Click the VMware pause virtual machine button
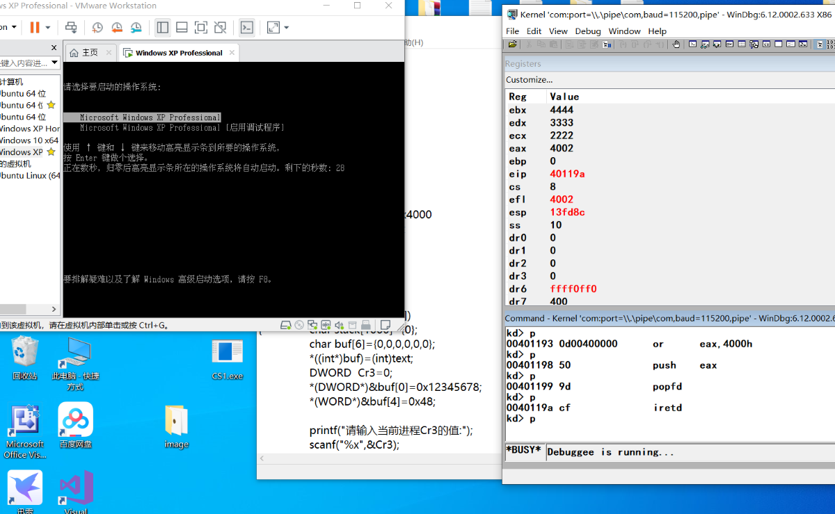This screenshot has width=835, height=514. (34, 28)
